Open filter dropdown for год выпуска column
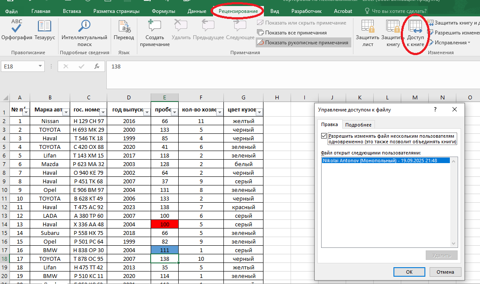480x284 pixels. pyautogui.click(x=147, y=112)
